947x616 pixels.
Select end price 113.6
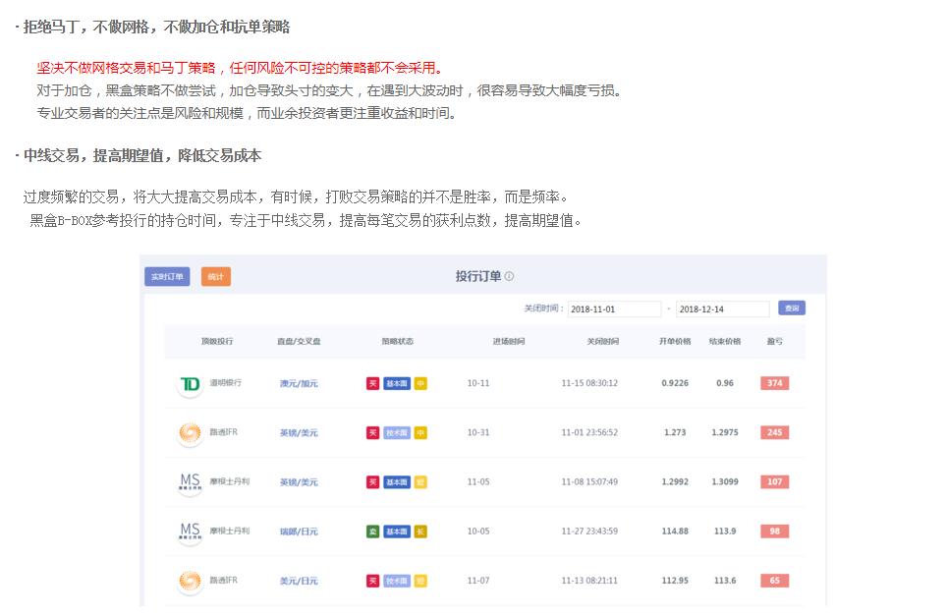tap(725, 581)
